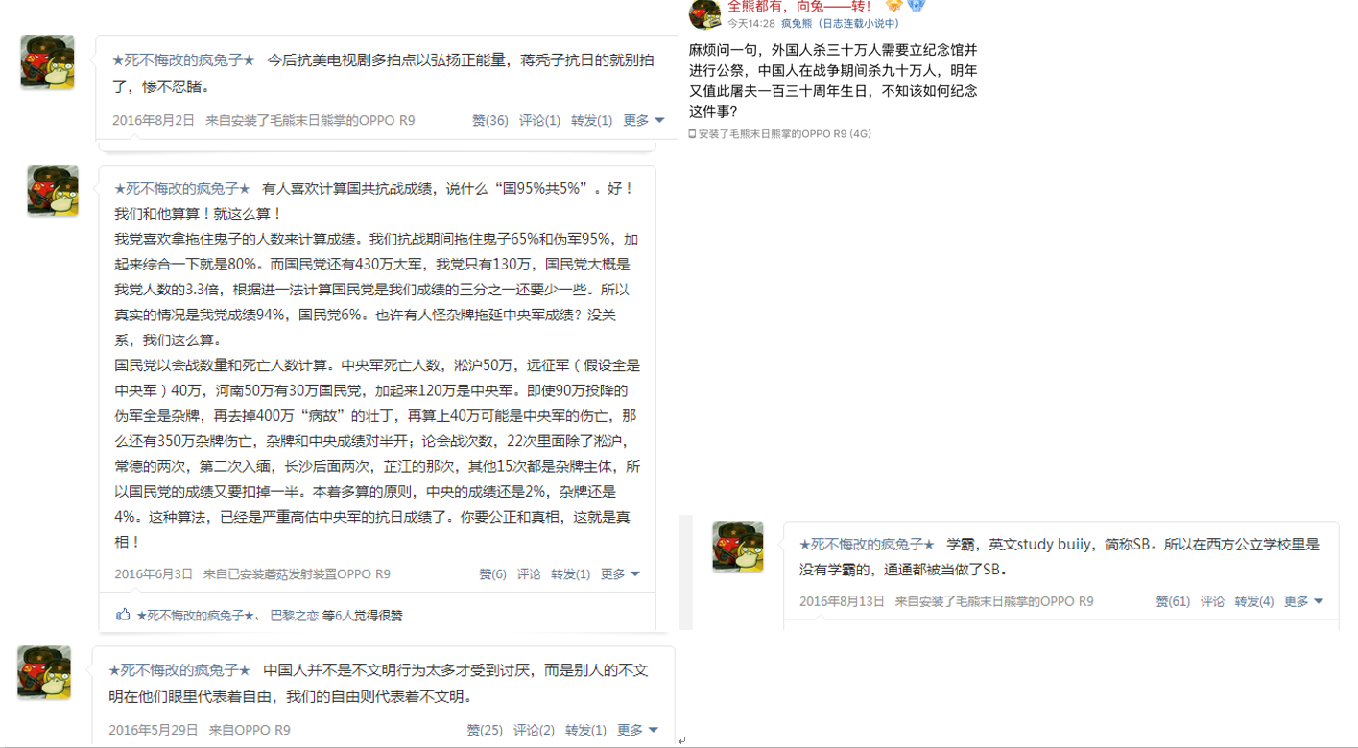Expand 更多 dropdown on August 2 post
This screenshot has width=1358, height=748.
pyautogui.click(x=644, y=120)
